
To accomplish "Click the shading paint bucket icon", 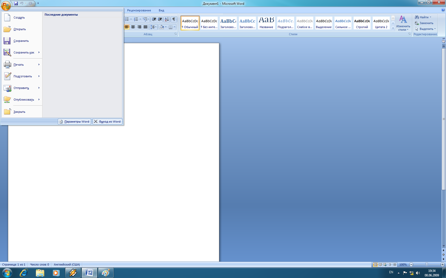I will [162, 27].
